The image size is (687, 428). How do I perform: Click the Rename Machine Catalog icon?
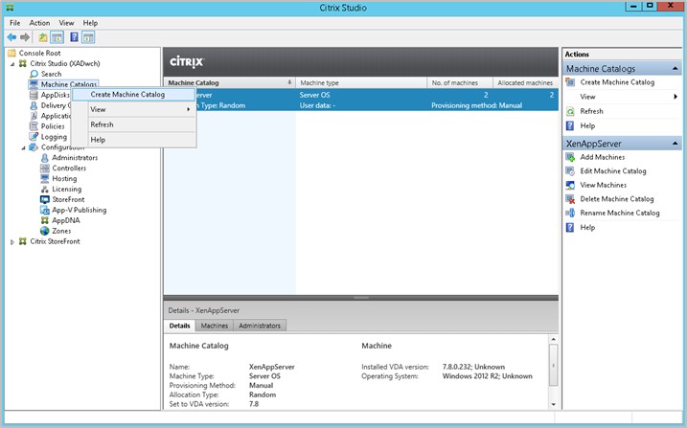pyautogui.click(x=570, y=214)
